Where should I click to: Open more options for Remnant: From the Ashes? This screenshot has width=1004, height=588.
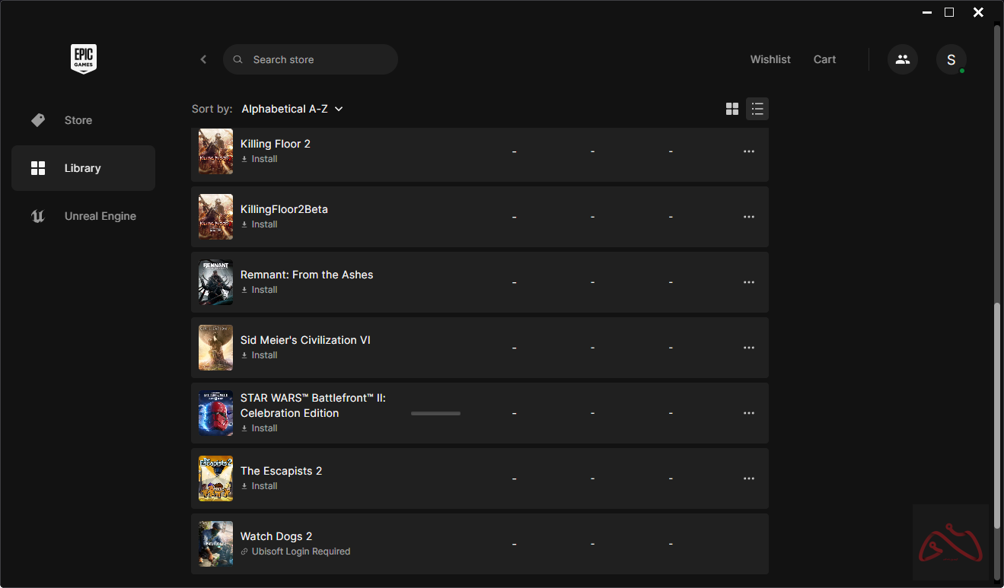[749, 282]
